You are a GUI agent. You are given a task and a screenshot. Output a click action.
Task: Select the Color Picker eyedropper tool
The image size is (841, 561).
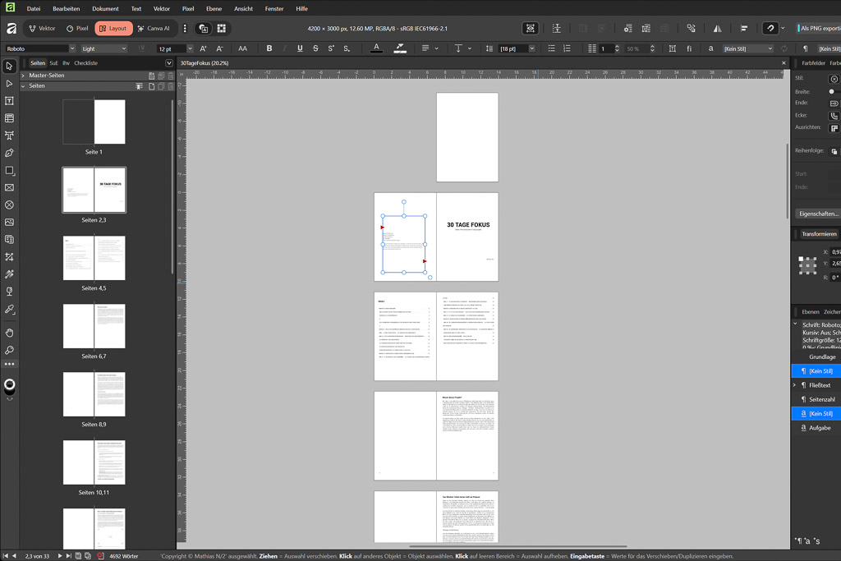(x=10, y=310)
